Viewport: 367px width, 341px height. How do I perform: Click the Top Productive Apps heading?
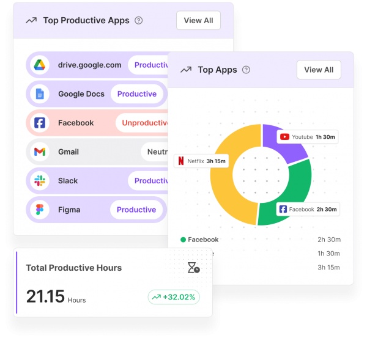pyautogui.click(x=86, y=21)
